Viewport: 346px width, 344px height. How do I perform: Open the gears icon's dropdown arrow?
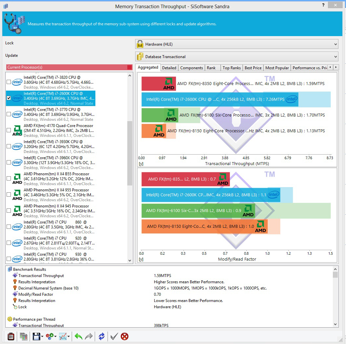(55, 336)
